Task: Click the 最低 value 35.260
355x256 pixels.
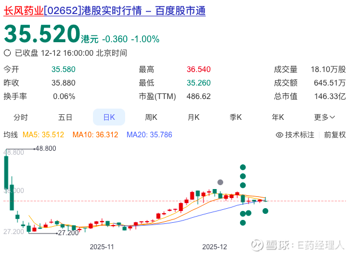Action: [x=198, y=83]
